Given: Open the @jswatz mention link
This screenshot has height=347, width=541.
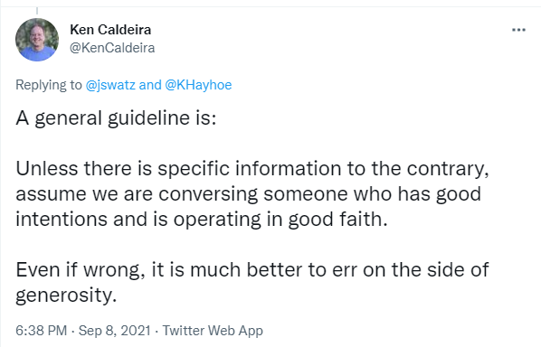Looking at the screenshot, I should pos(110,85).
